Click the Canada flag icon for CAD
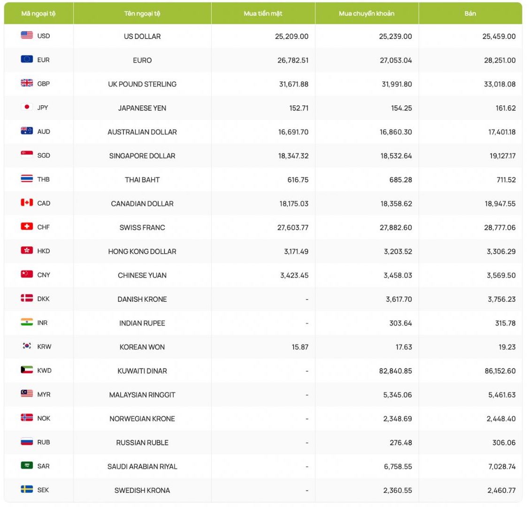 point(27,203)
